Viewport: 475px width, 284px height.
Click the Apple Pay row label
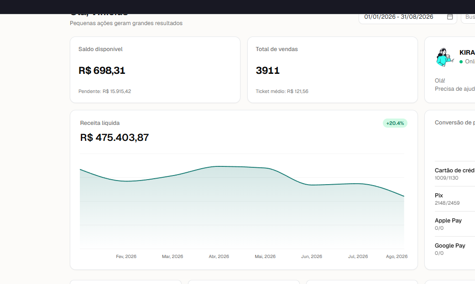point(448,221)
